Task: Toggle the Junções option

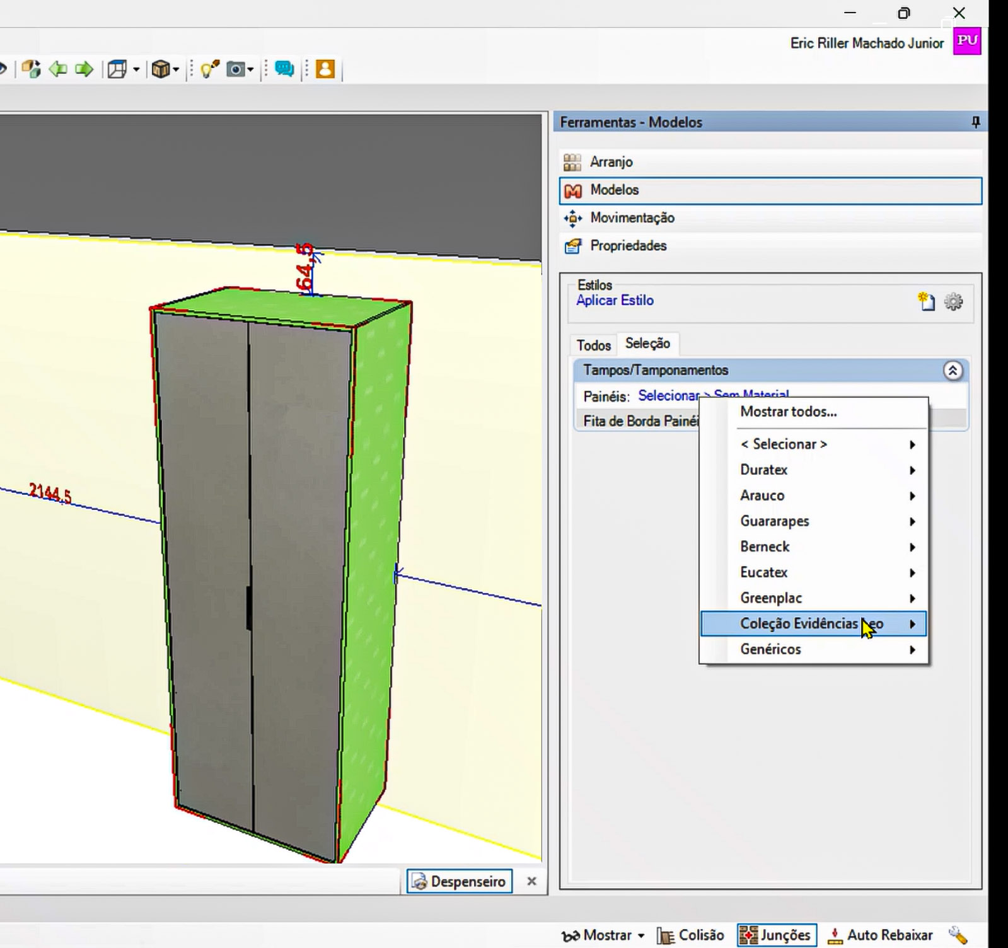Action: (777, 935)
